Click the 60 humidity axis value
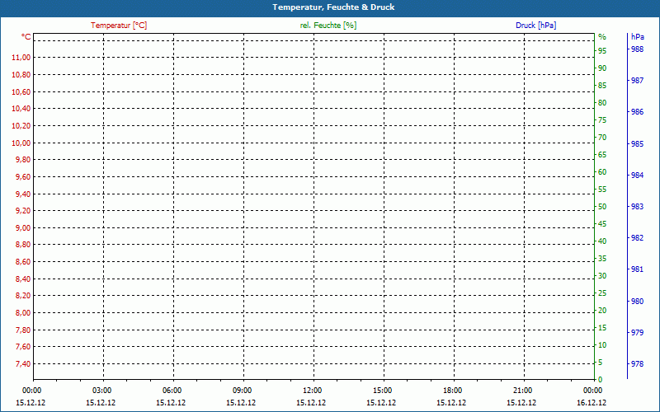Viewport: 660px width, 412px height. click(602, 172)
